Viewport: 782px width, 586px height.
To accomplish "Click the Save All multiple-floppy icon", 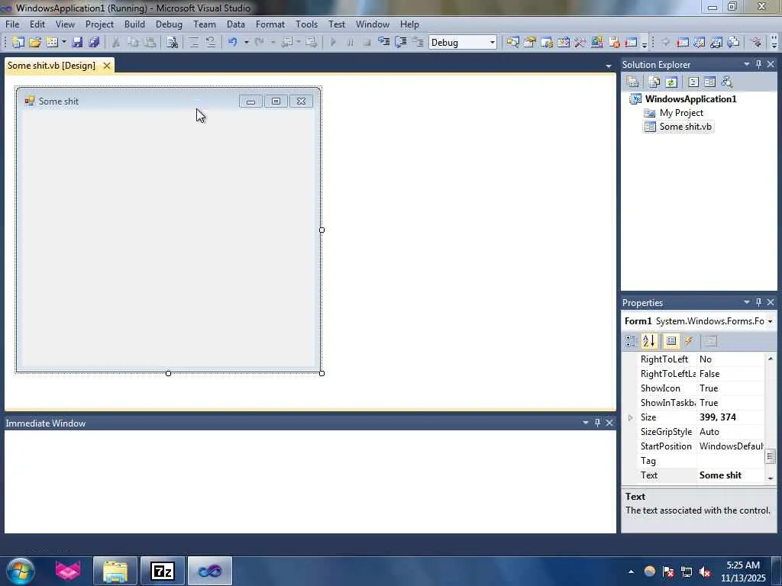I will [94, 43].
